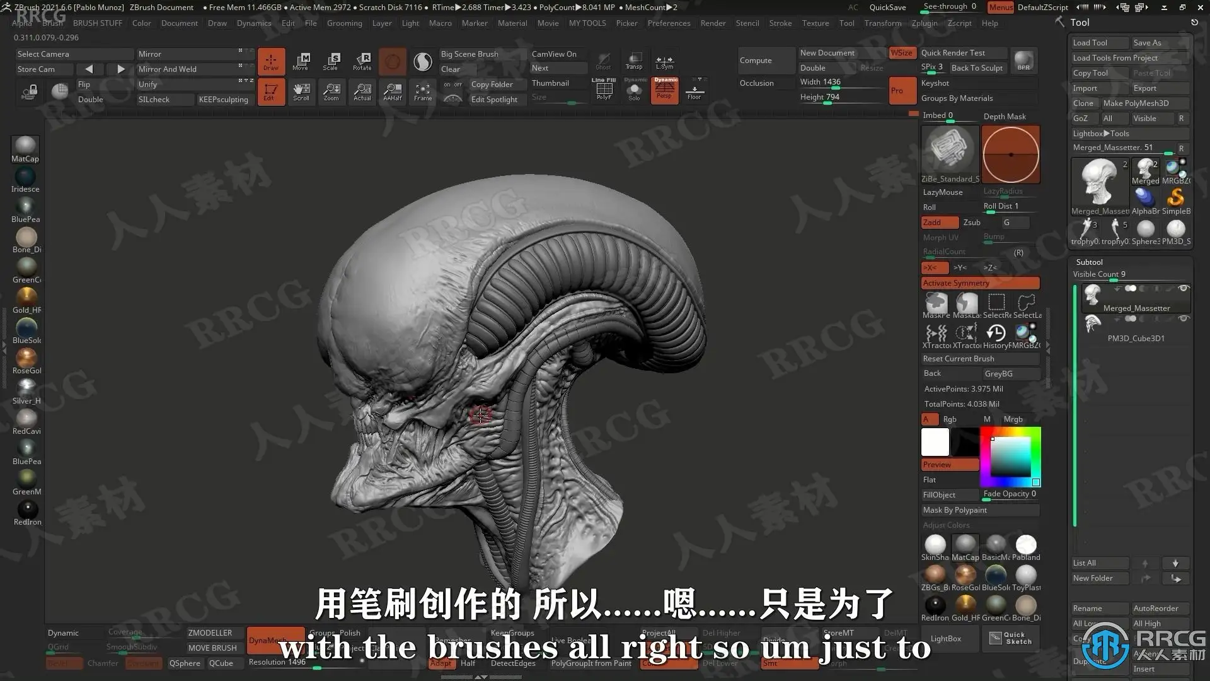Select the white main color swatch
This screenshot has height=681, width=1210.
click(x=935, y=442)
